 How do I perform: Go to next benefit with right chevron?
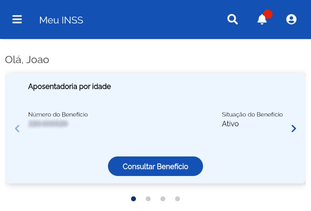pyautogui.click(x=294, y=129)
